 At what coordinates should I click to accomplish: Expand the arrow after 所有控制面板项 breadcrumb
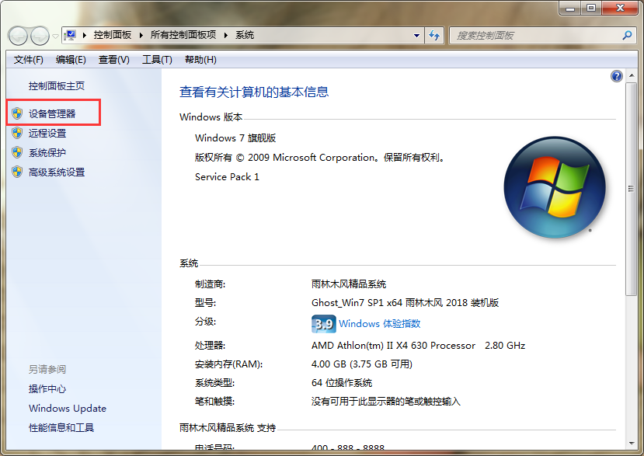coord(227,36)
